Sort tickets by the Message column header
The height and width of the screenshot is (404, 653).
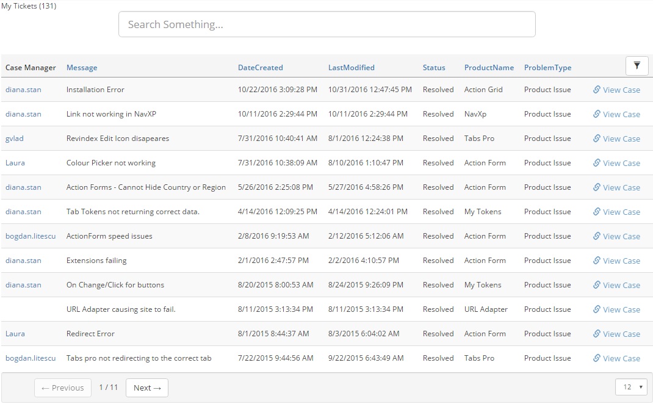(82, 68)
